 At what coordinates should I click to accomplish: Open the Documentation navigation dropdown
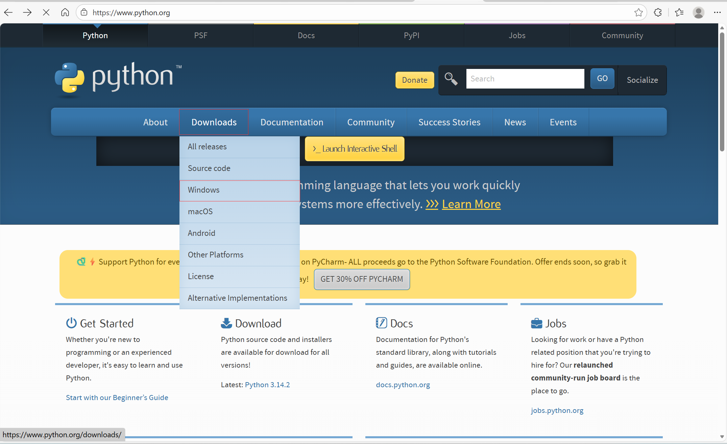(292, 122)
